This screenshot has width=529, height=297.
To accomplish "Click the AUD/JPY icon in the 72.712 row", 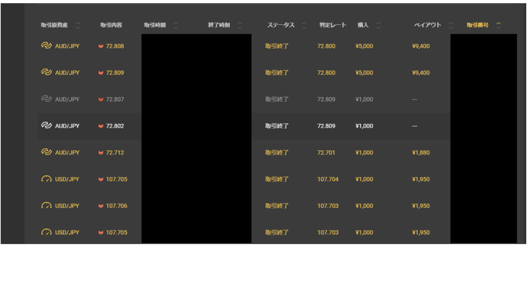I will click(46, 152).
